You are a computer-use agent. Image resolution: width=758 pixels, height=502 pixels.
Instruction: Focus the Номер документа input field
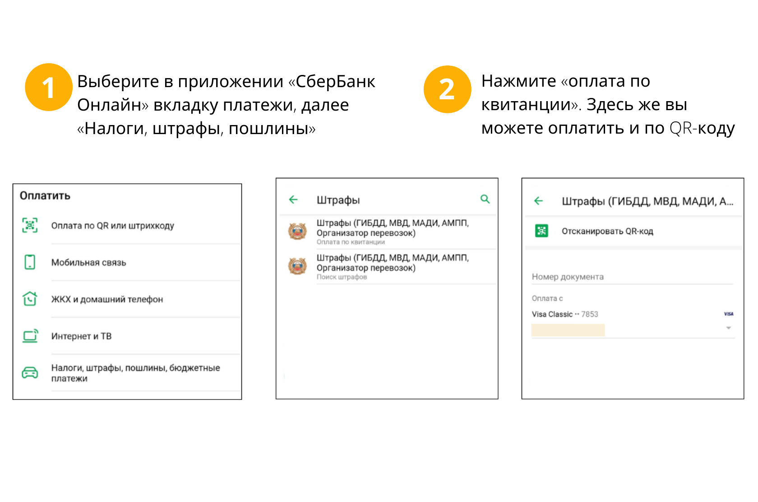pos(633,276)
